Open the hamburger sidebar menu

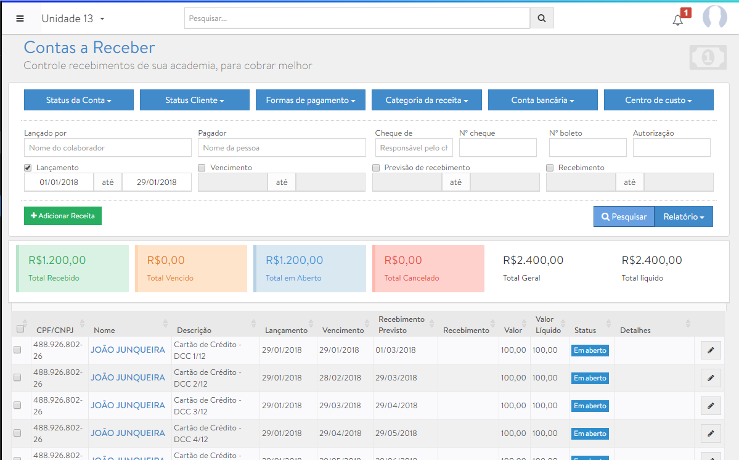tap(20, 18)
